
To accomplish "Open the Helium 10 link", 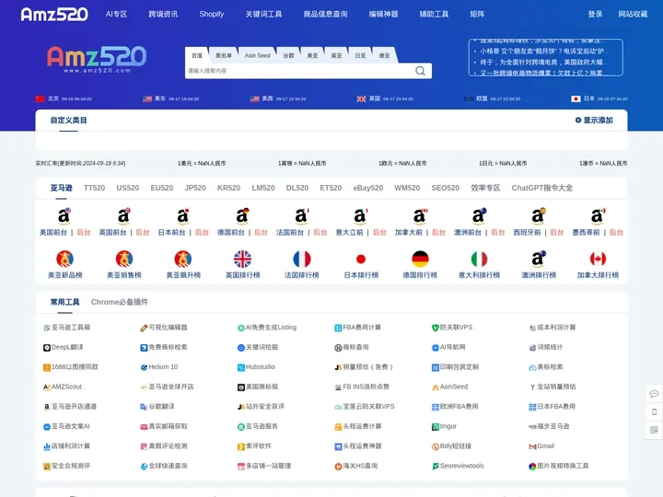I will coord(159,367).
